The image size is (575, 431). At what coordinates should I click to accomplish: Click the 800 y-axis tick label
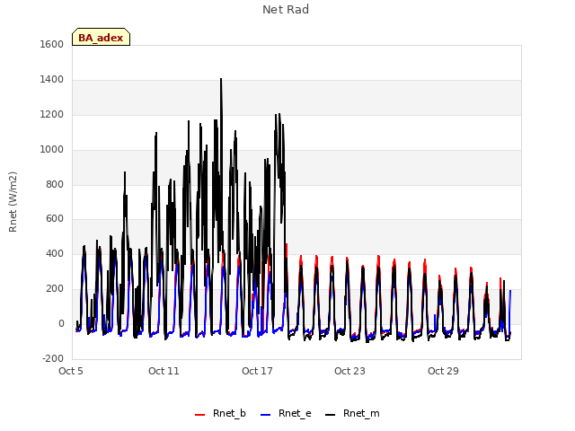pyautogui.click(x=55, y=184)
